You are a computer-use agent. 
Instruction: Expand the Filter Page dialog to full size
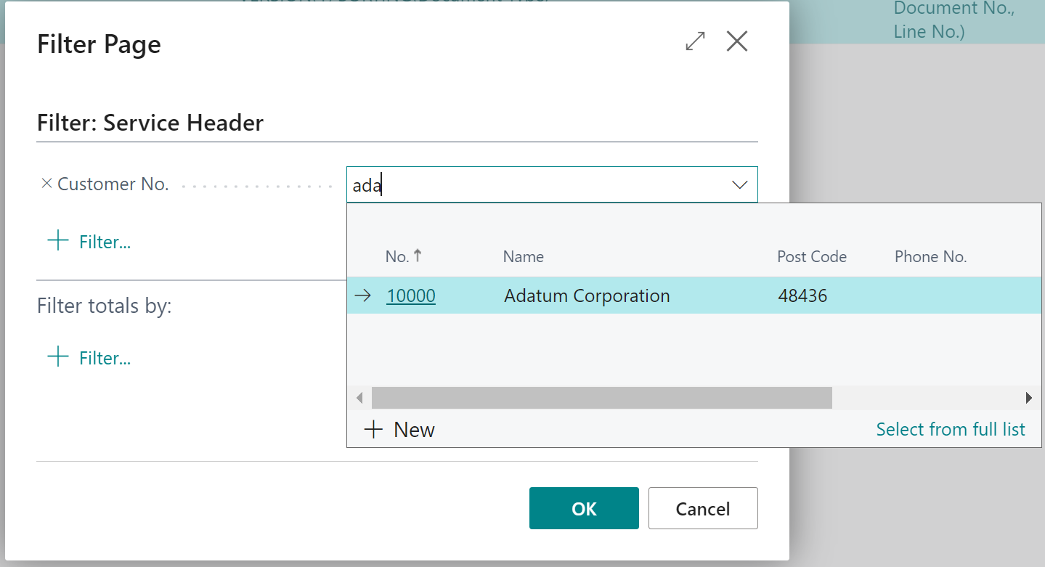pyautogui.click(x=695, y=41)
